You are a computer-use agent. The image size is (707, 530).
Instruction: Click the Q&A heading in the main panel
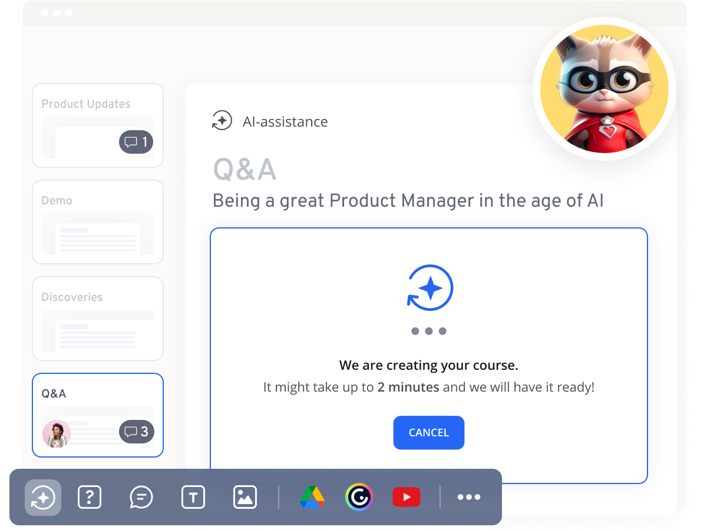pyautogui.click(x=245, y=169)
